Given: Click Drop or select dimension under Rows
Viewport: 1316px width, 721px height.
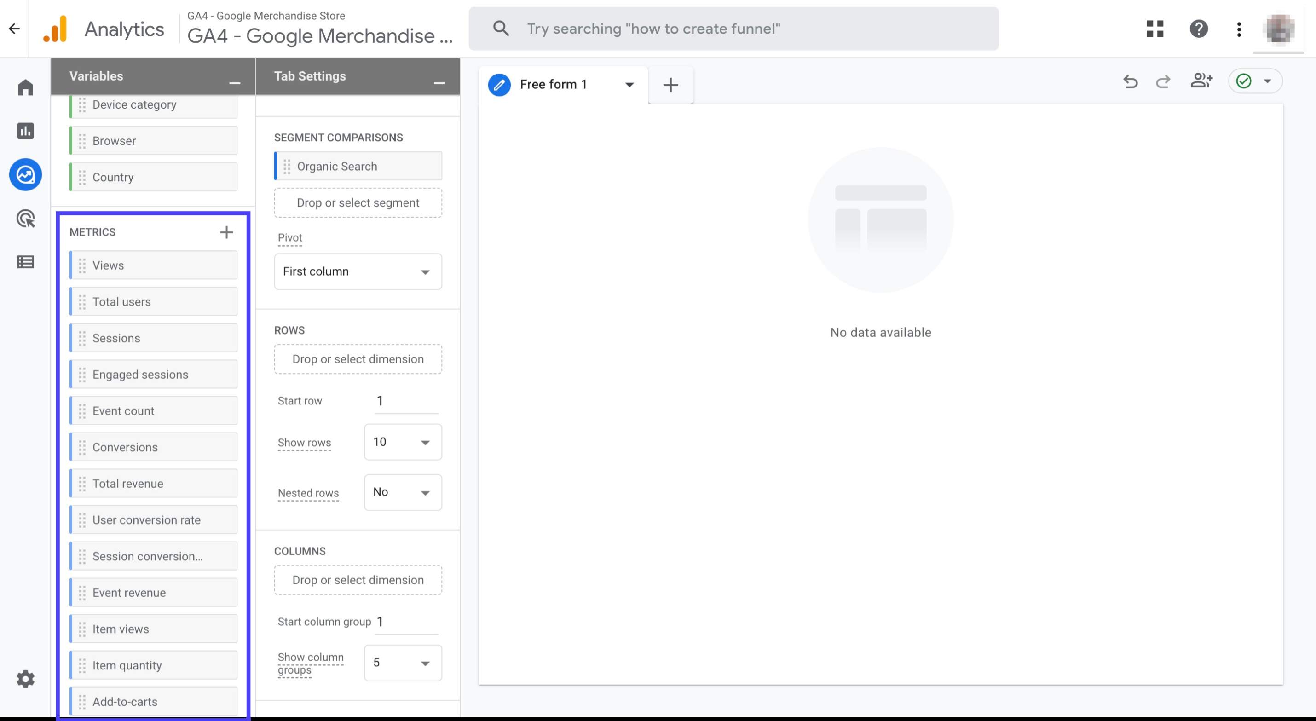Looking at the screenshot, I should pyautogui.click(x=358, y=359).
